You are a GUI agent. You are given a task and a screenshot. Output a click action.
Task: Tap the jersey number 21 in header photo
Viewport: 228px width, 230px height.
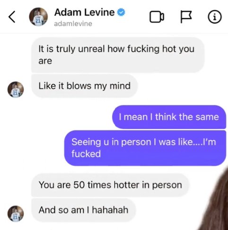tap(37, 21)
